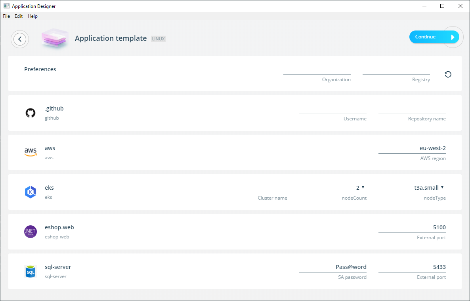Image resolution: width=470 pixels, height=301 pixels.
Task: Open the File menu
Action: 6,16
